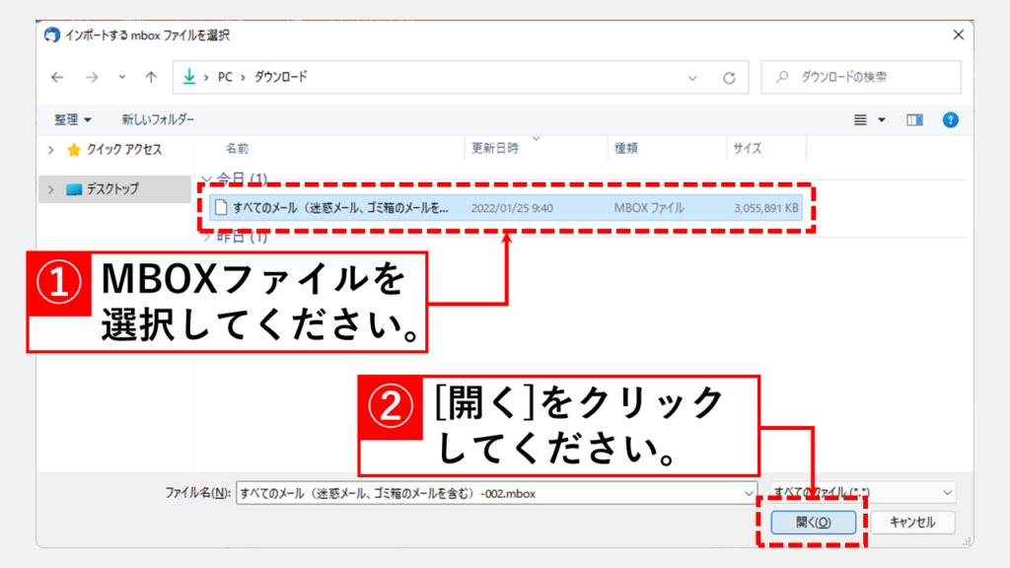The image size is (1010, 568).
Task: Expand デスクトップ tree node
Action: pyautogui.click(x=51, y=189)
